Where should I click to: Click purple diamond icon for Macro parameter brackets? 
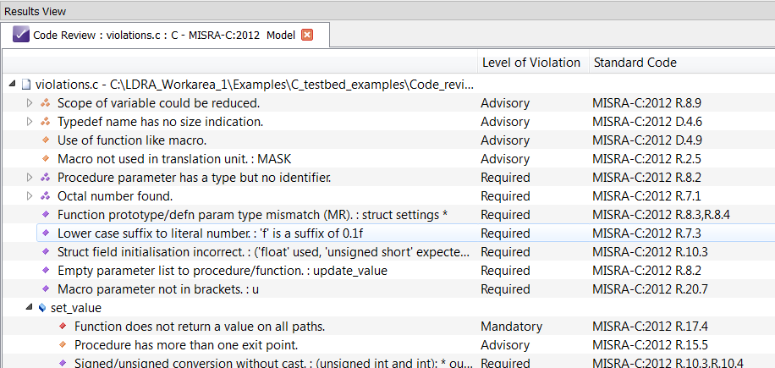coord(46,289)
